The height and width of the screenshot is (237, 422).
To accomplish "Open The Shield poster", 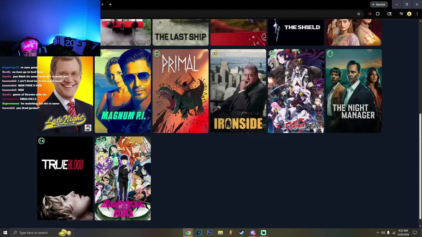I will [x=296, y=32].
